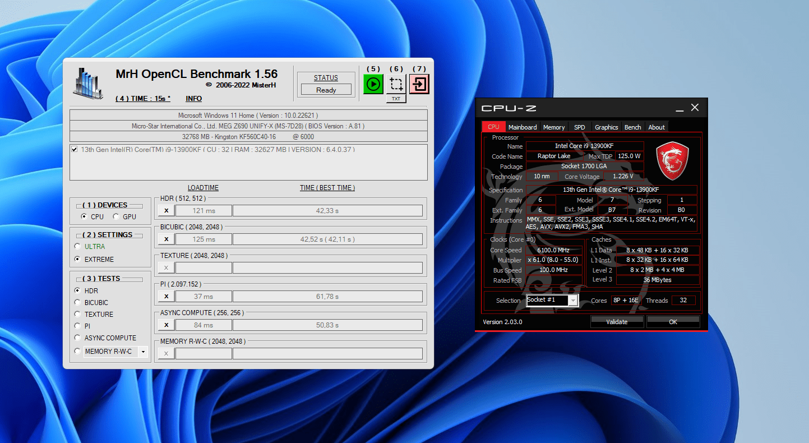Click the Level 3 36 MBytes value
Screen dimensions: 809x443
click(658, 280)
